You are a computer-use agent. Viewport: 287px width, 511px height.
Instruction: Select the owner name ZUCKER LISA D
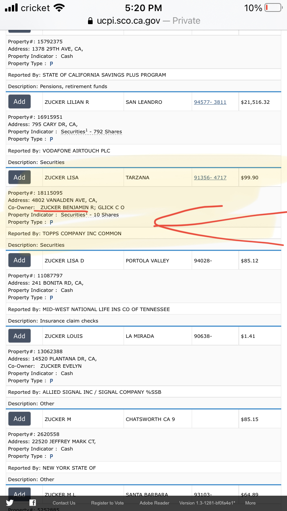click(64, 260)
